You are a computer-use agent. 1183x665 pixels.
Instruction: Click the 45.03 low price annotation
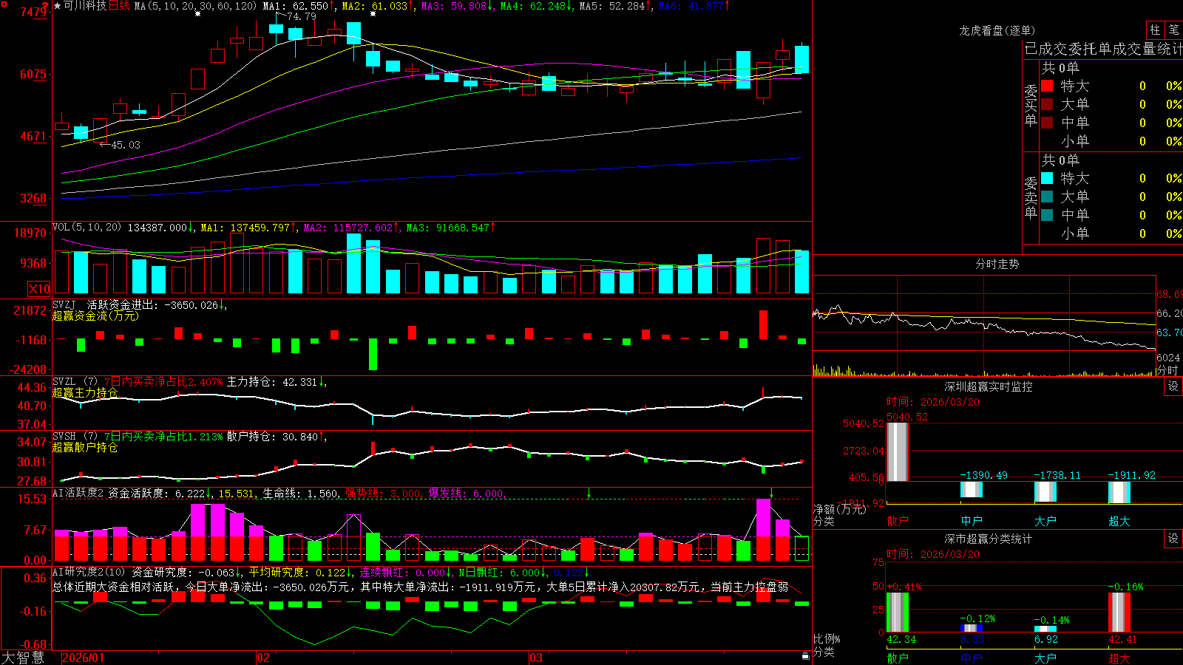coord(125,145)
